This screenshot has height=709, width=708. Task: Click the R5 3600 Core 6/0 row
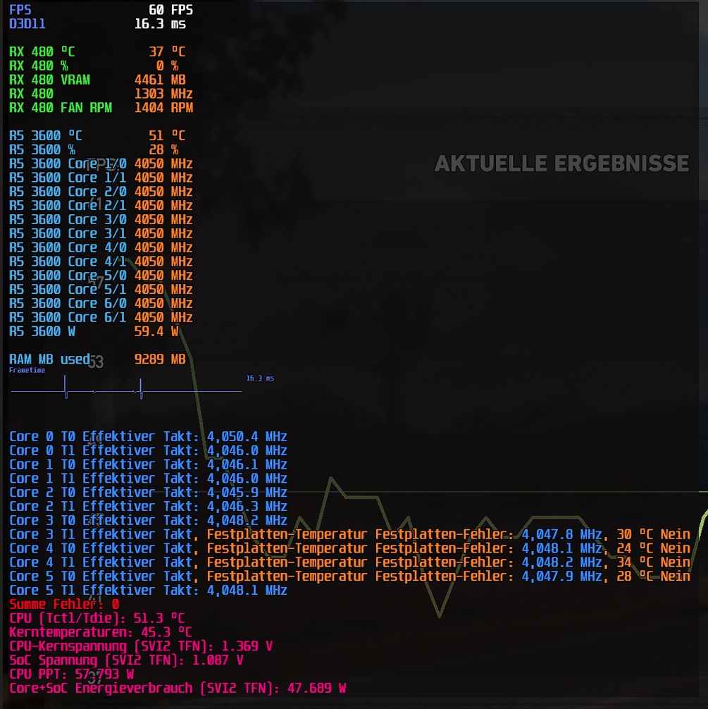(101, 304)
